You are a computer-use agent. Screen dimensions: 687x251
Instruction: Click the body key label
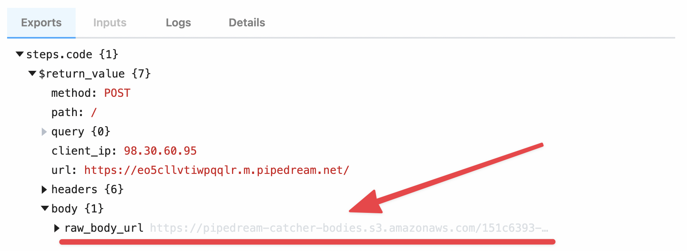pyautogui.click(x=65, y=209)
